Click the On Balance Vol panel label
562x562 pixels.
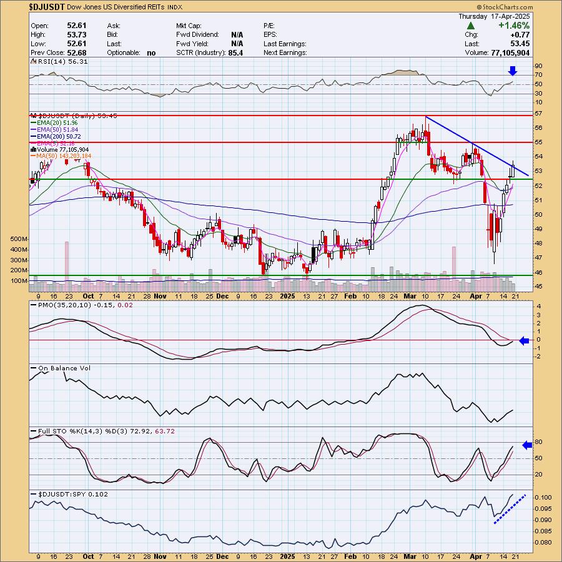pyautogui.click(x=64, y=368)
